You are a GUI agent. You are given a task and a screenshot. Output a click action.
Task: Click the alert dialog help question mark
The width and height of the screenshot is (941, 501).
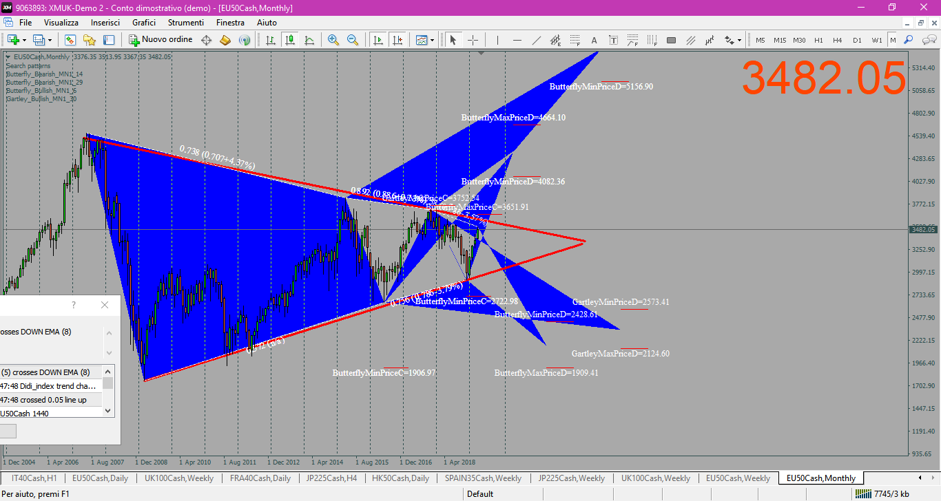(74, 305)
